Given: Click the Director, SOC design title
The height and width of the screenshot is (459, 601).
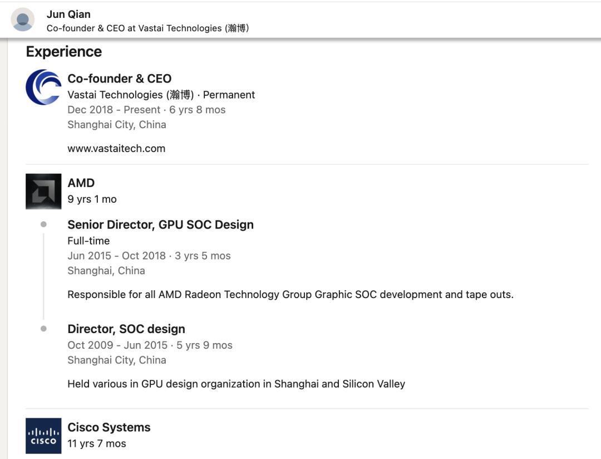Looking at the screenshot, I should point(126,329).
